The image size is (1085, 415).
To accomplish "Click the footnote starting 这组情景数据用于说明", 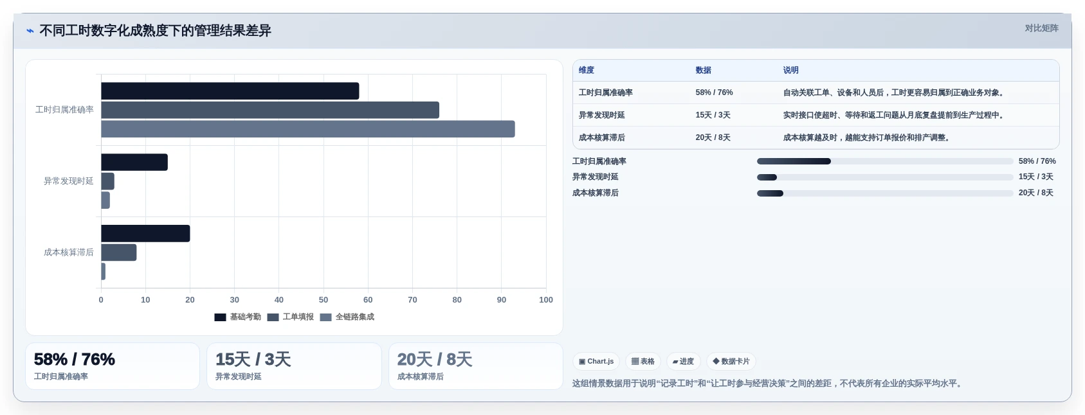I will pyautogui.click(x=769, y=384).
